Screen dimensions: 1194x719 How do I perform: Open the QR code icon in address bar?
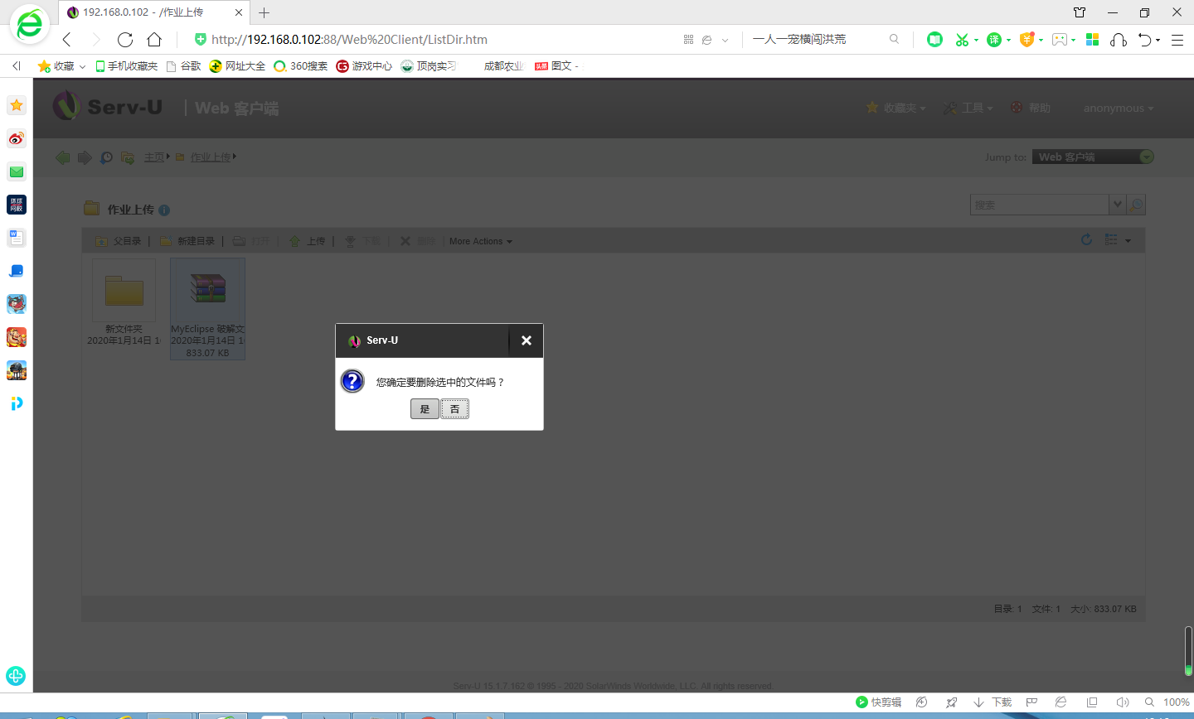coord(688,40)
